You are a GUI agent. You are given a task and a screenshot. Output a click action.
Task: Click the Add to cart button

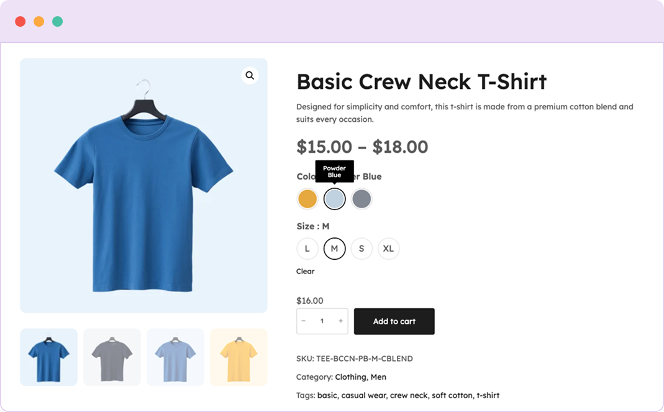[394, 321]
